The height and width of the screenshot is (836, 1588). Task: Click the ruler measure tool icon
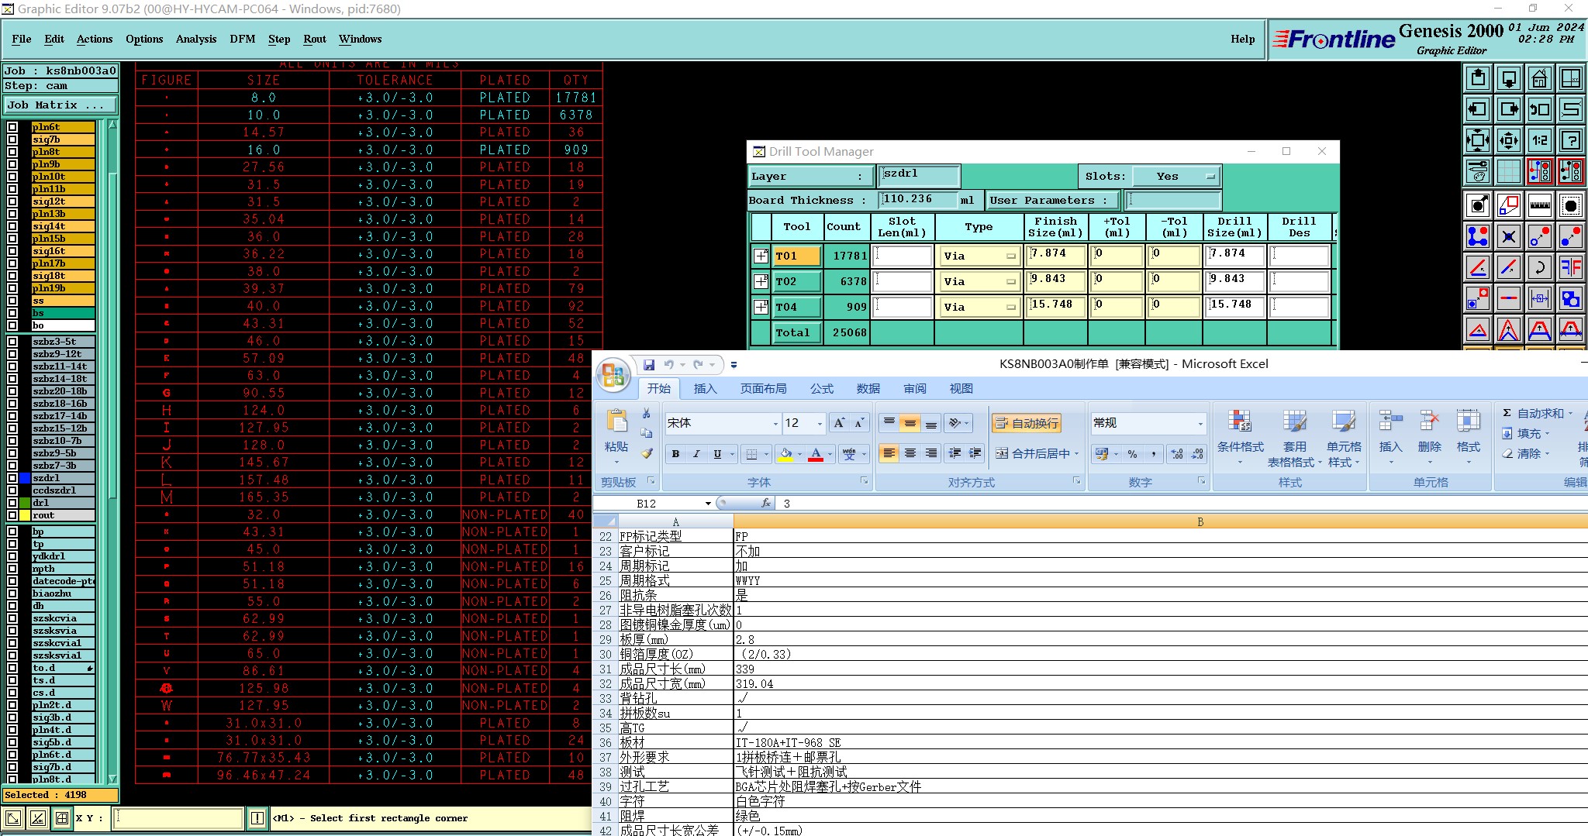pos(1539,205)
